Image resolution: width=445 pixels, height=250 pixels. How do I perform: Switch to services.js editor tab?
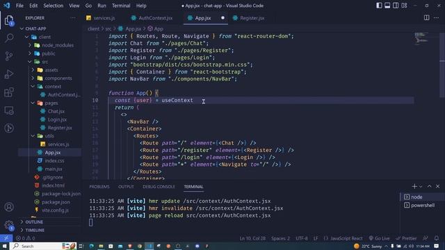[x=101, y=18]
